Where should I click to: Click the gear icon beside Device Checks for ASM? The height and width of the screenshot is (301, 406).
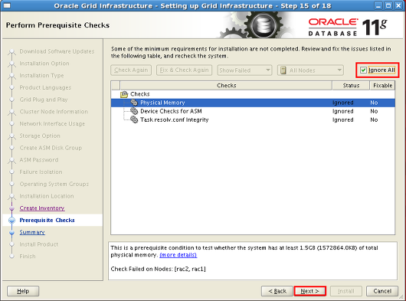pos(134,111)
